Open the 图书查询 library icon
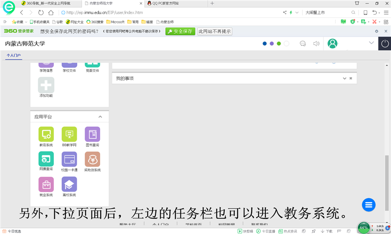This screenshot has width=391, height=234. point(92,134)
